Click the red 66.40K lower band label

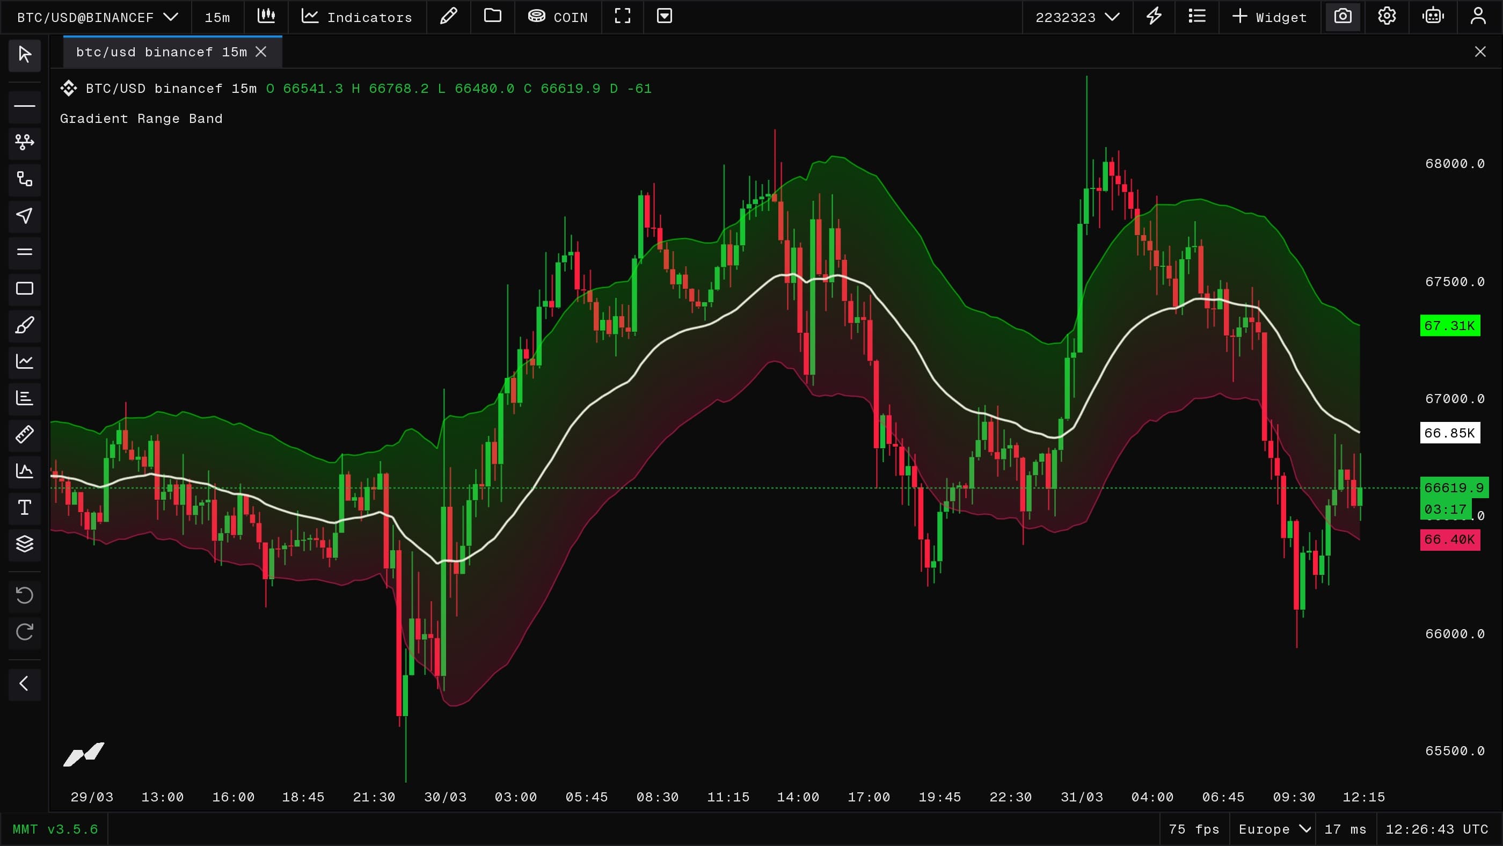(1450, 539)
